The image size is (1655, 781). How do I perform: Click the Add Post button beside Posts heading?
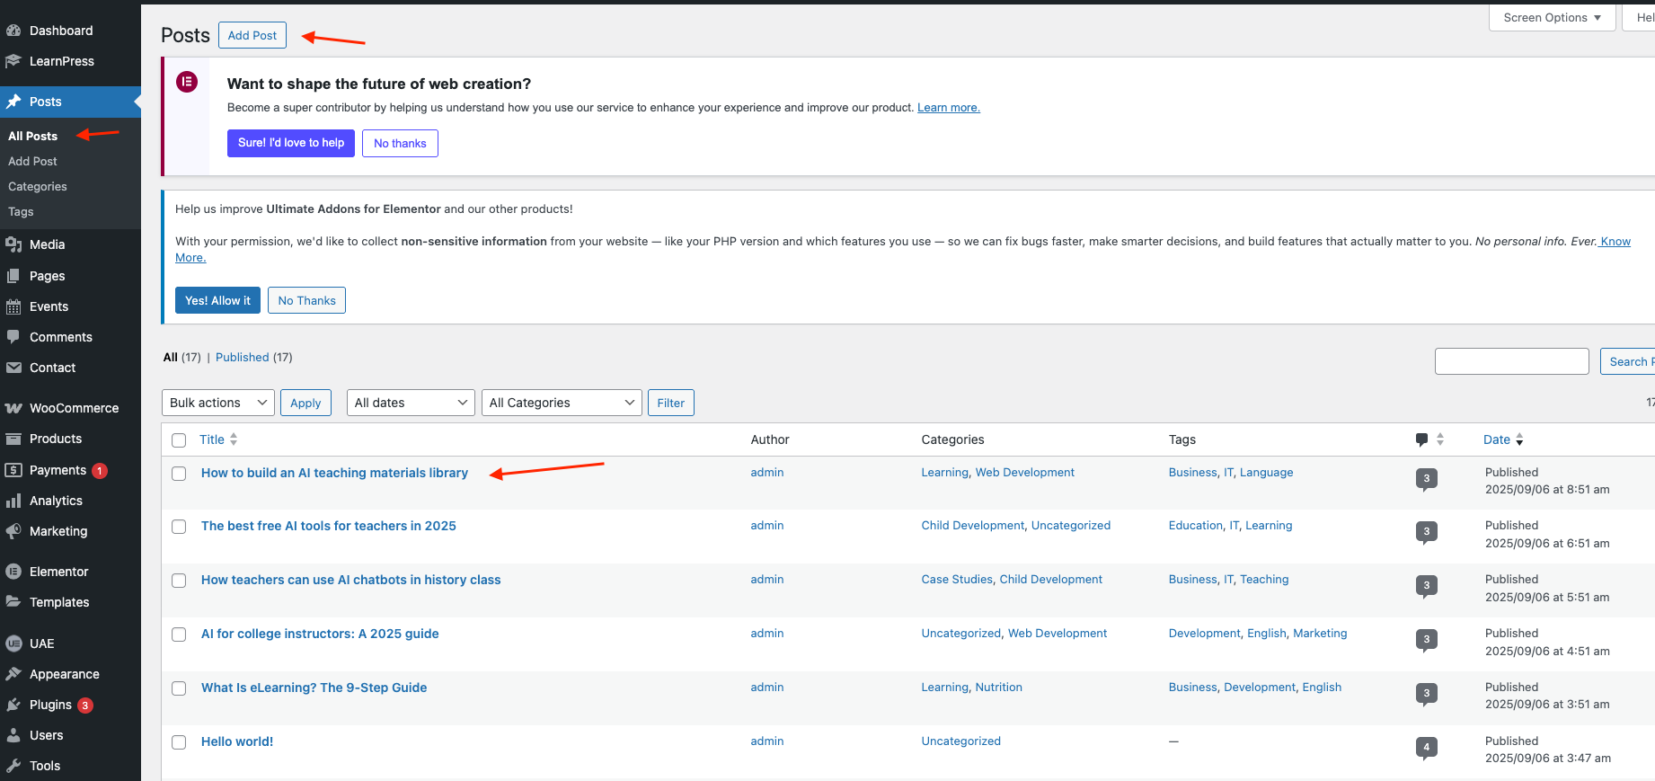point(252,35)
